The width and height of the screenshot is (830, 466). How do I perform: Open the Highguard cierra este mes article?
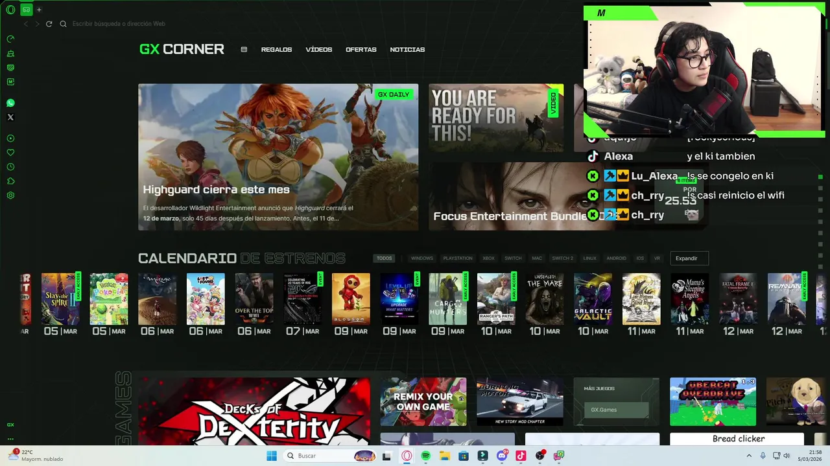[x=278, y=157]
